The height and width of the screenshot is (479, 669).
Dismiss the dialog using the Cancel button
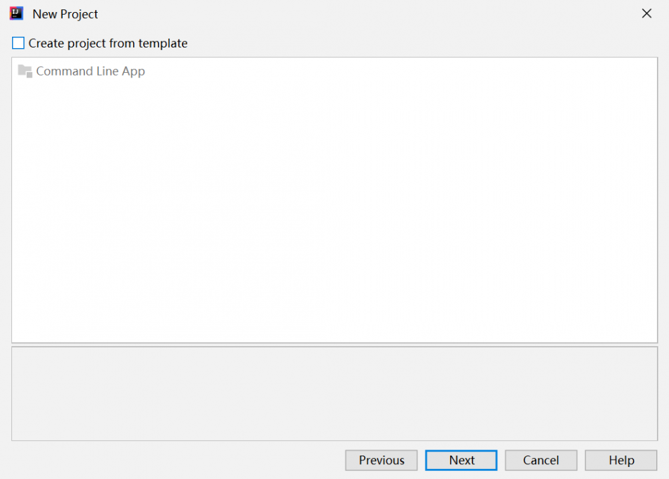click(541, 460)
